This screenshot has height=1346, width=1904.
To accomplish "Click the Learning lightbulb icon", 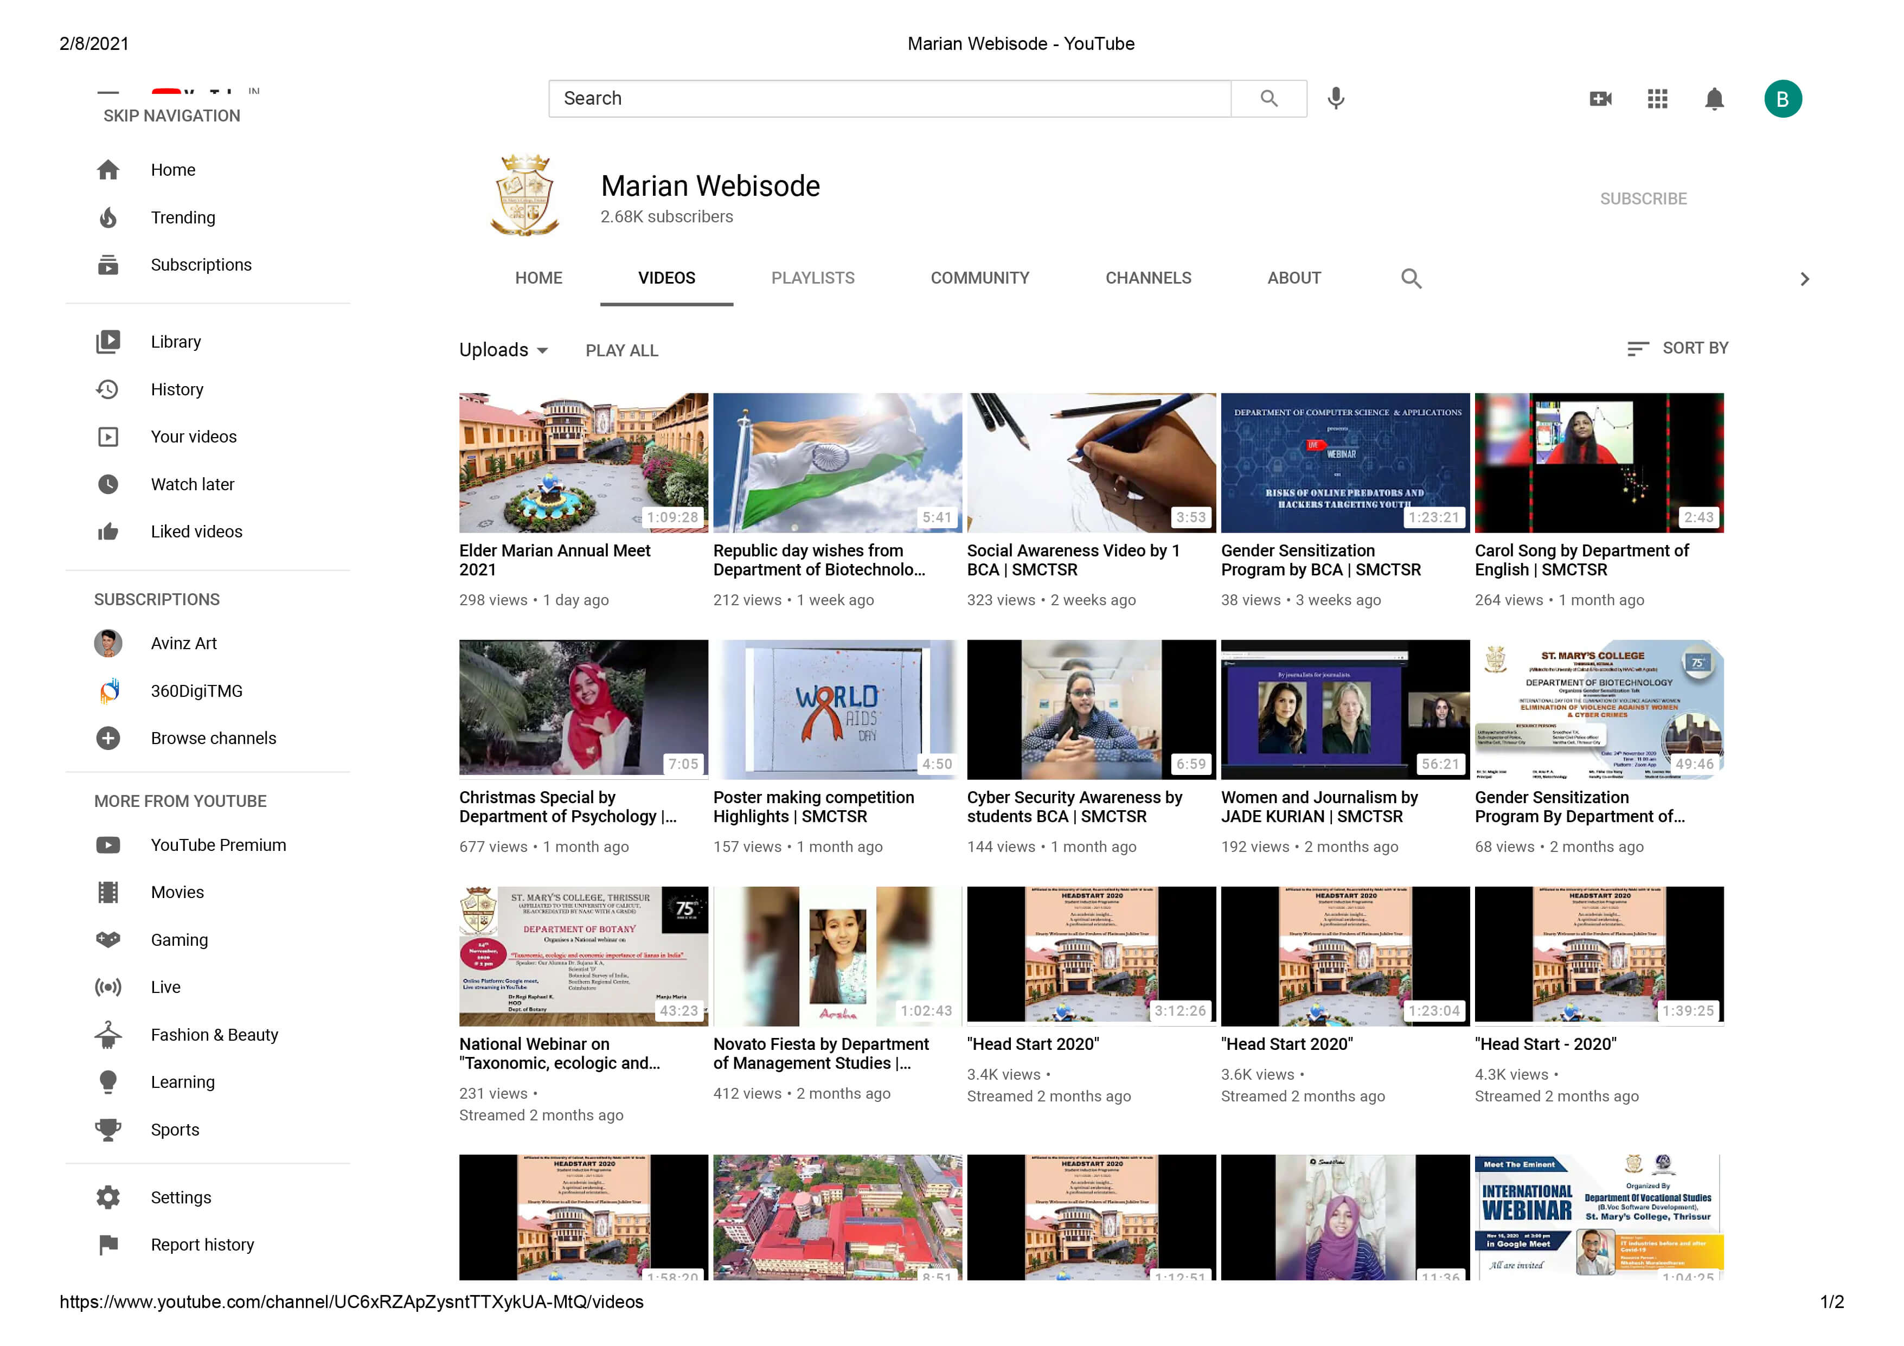I will [x=108, y=1082].
